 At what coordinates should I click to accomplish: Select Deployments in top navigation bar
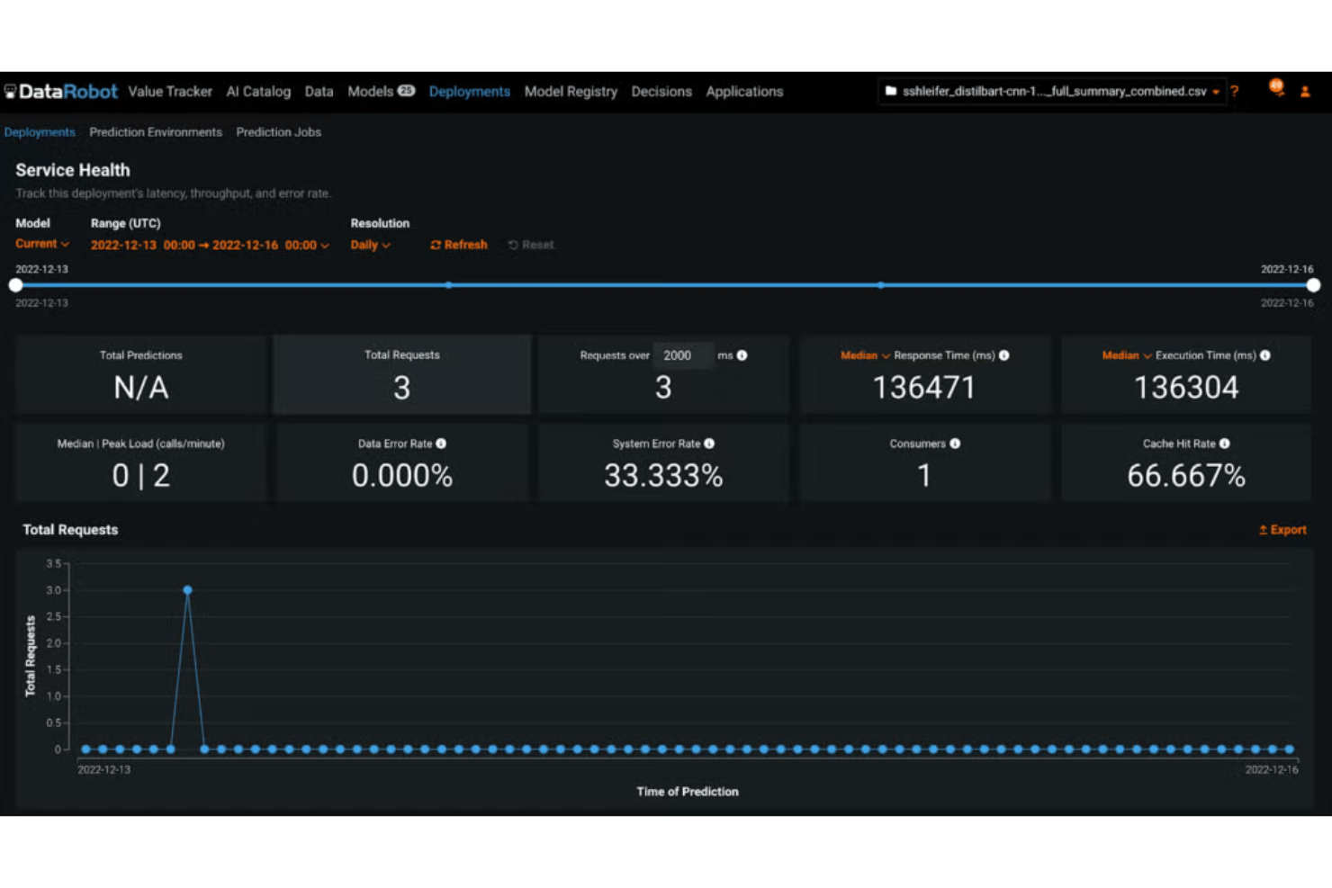pyautogui.click(x=469, y=92)
